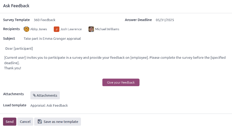This screenshot has width=232, height=128.
Task: Click the Dear [participant] greeting line
Action: (x=19, y=48)
